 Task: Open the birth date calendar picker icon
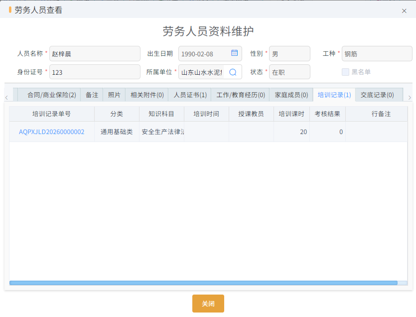(x=234, y=53)
